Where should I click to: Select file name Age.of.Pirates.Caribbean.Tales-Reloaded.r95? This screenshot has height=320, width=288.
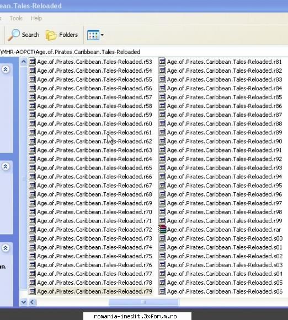pyautogui.click(x=225, y=186)
